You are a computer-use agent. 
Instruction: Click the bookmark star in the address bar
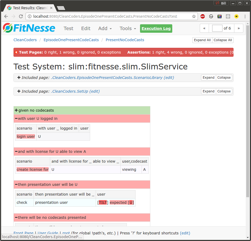(x=194, y=16)
